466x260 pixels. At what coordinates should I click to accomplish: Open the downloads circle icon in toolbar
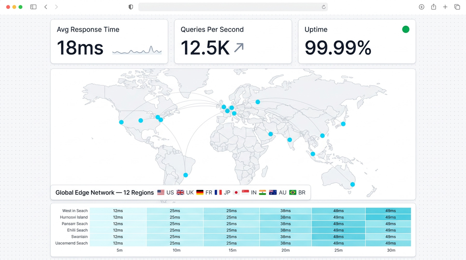(421, 7)
